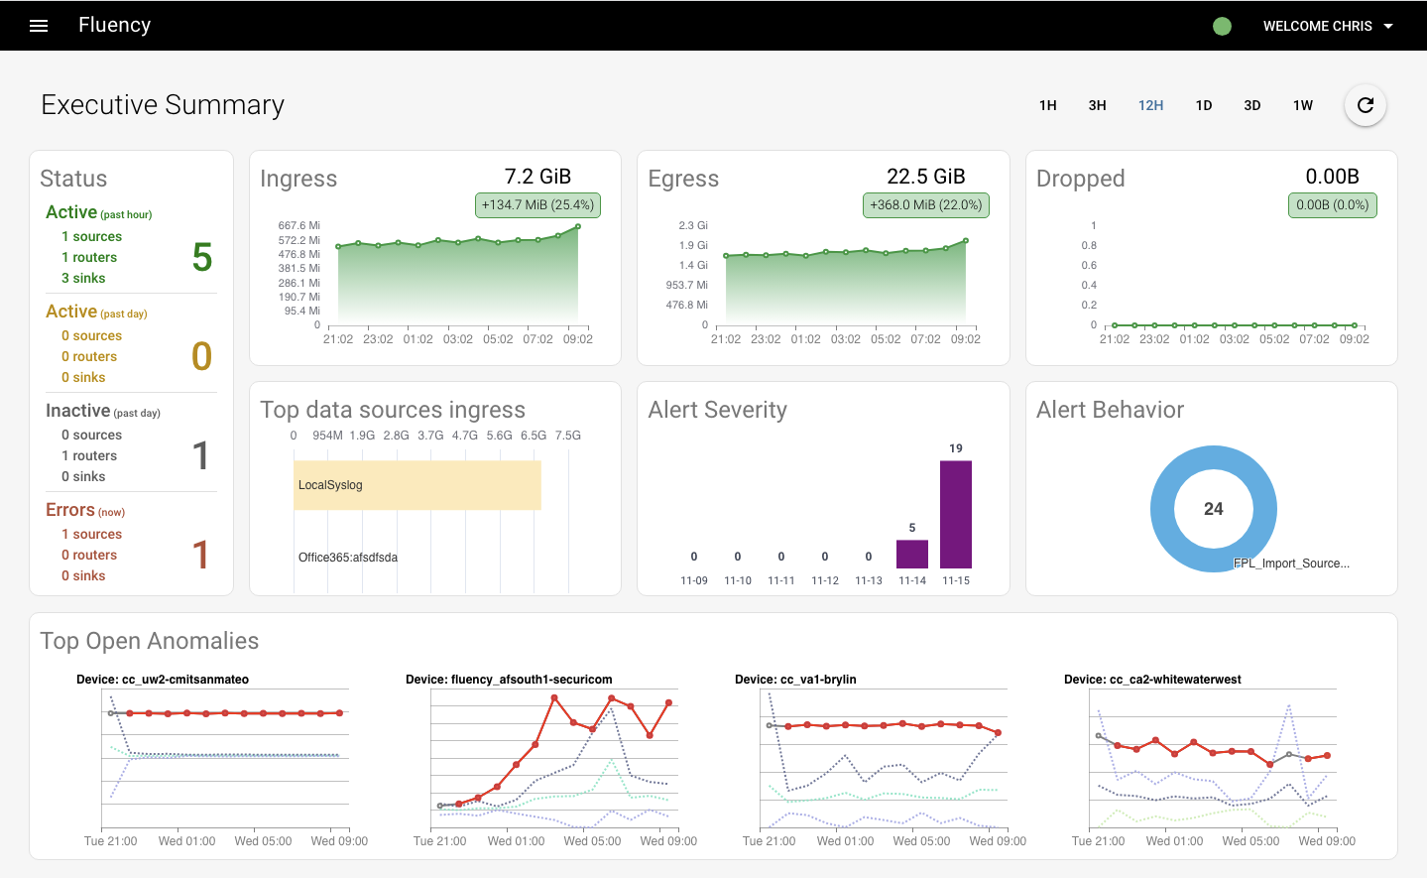Click the LocalSyslog ingress bar
Image resolution: width=1427 pixels, height=878 pixels.
coord(417,485)
